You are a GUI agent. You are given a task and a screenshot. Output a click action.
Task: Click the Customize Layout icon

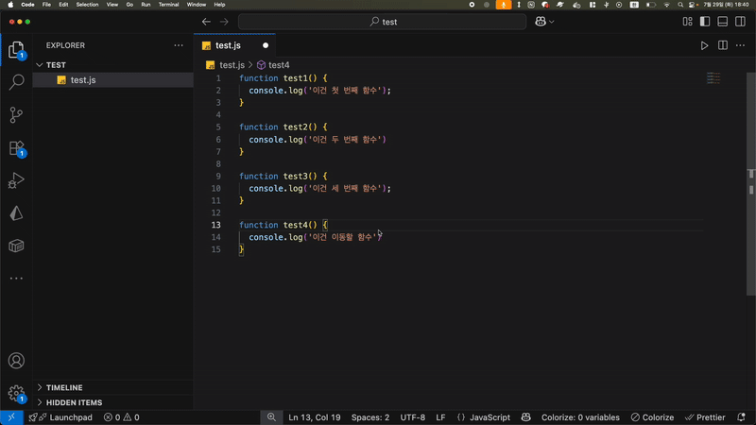[687, 22]
